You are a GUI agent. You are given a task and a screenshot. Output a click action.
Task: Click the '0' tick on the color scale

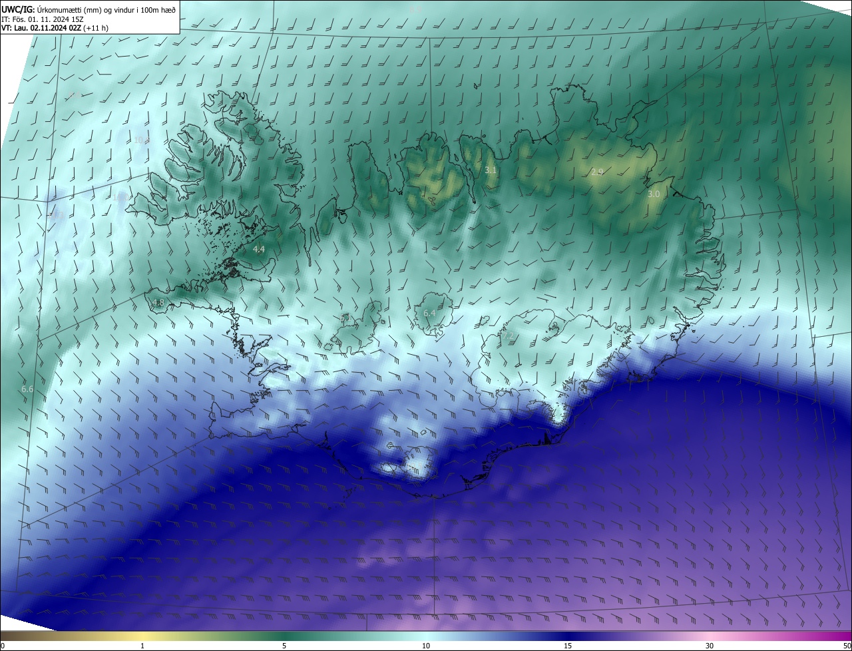click(3, 646)
